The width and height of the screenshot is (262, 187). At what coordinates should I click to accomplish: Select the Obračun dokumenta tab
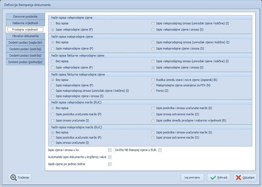coord(25,36)
